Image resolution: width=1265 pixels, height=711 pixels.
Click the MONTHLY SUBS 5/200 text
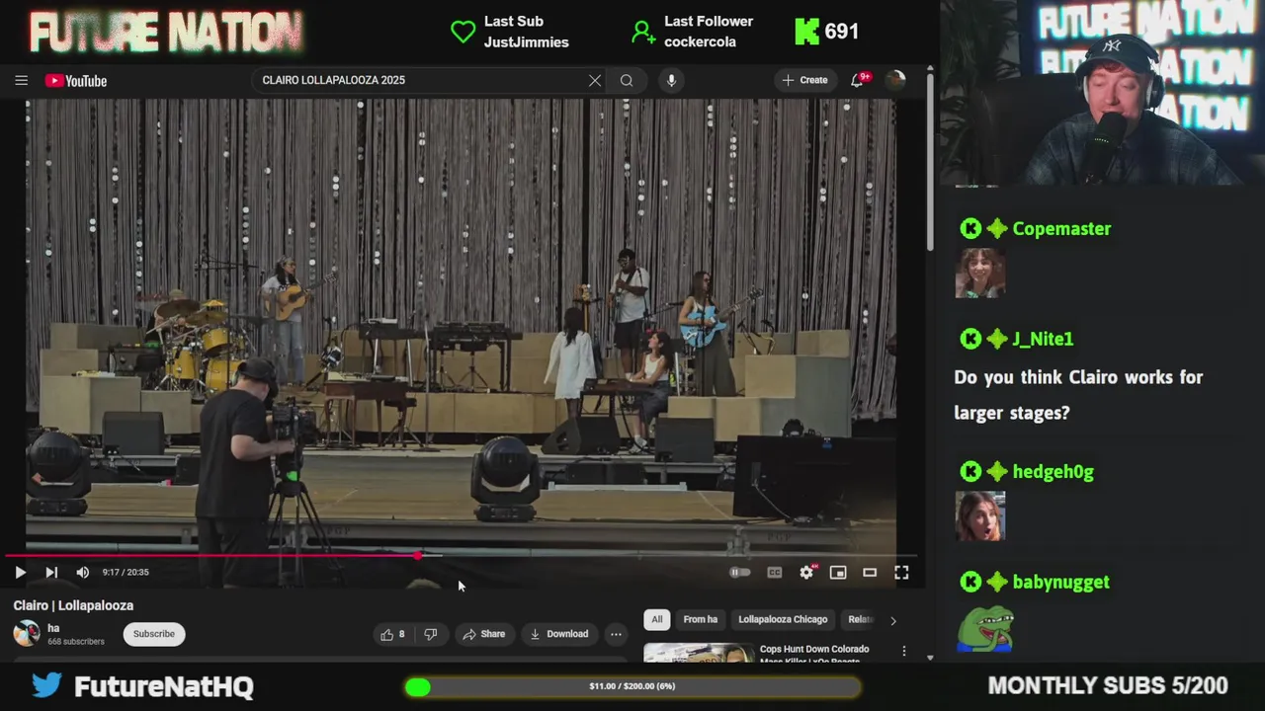point(1108,685)
